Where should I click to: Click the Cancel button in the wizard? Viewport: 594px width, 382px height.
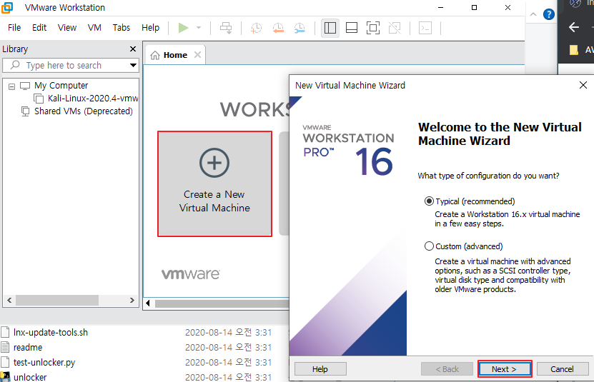tap(562, 368)
